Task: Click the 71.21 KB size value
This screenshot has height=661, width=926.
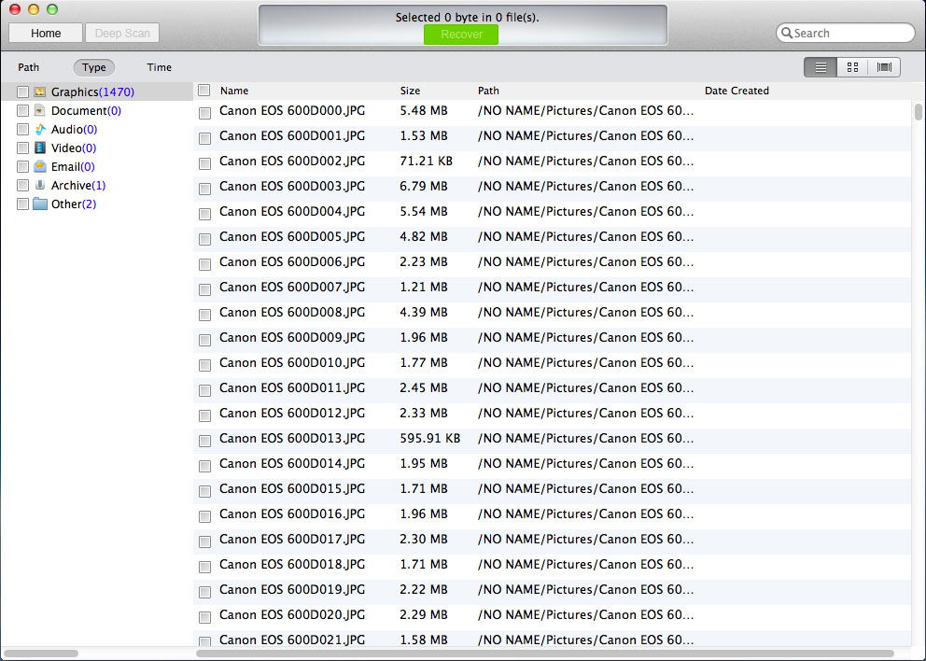Action: (x=426, y=161)
